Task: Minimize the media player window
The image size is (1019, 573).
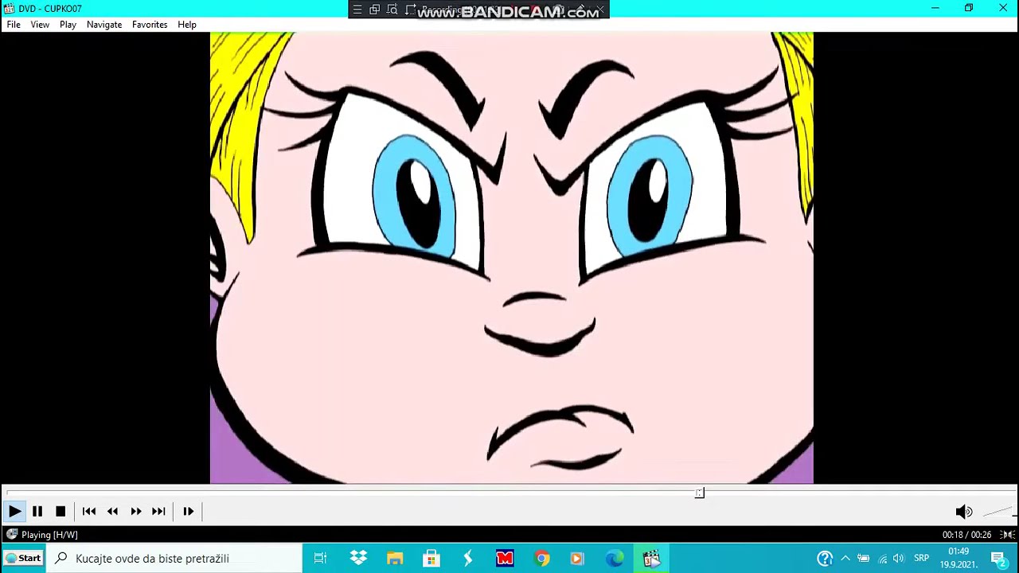Action: pyautogui.click(x=935, y=9)
